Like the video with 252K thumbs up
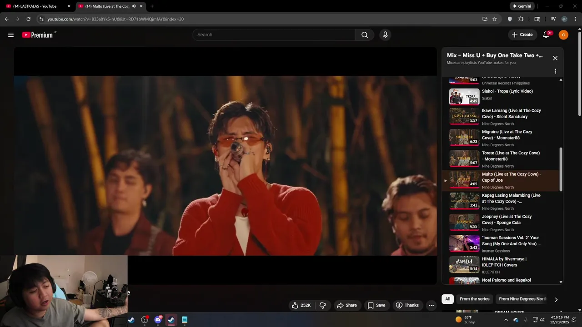Image resolution: width=582 pixels, height=327 pixels. [x=301, y=305]
